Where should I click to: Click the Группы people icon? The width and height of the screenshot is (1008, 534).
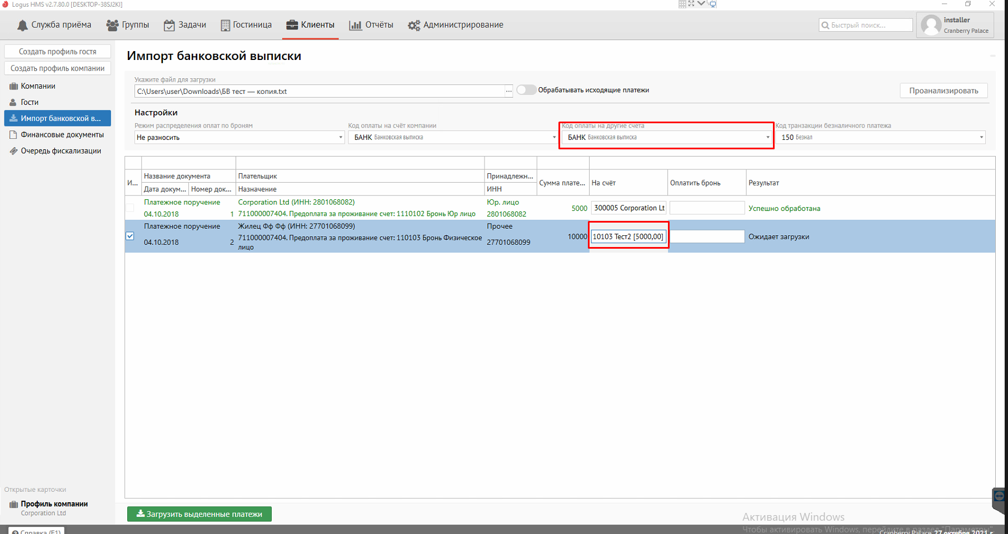pos(112,26)
